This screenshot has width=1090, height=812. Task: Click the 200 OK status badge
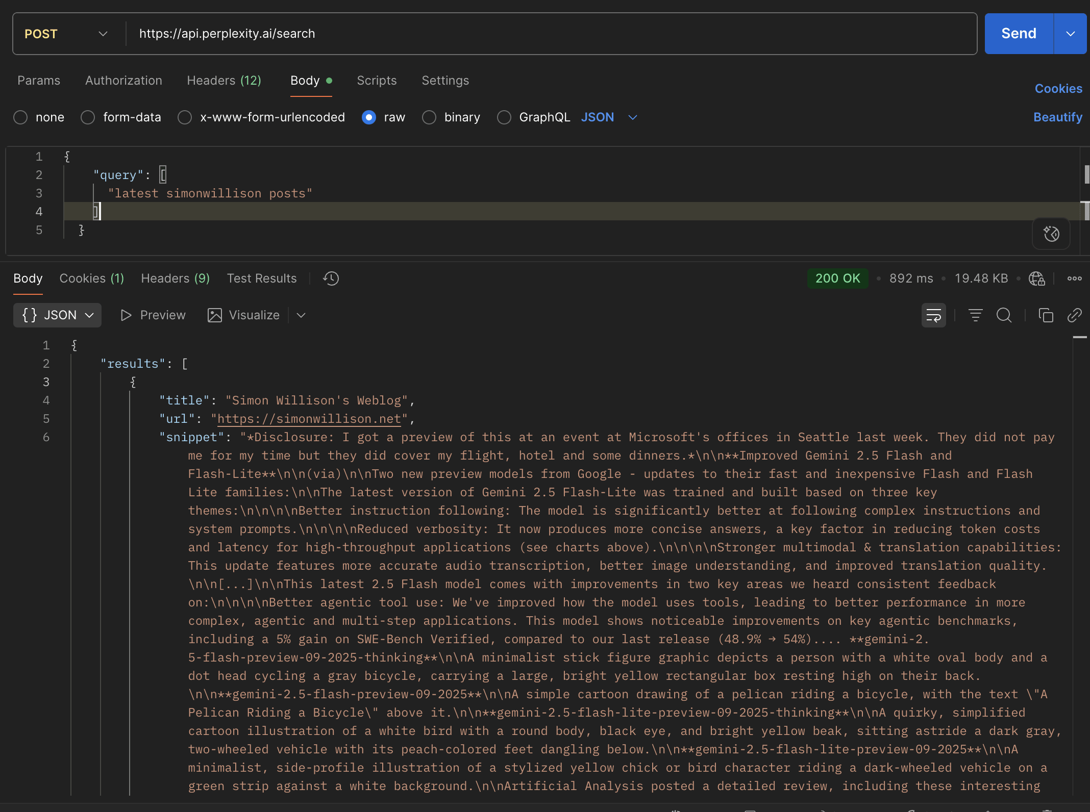(837, 278)
